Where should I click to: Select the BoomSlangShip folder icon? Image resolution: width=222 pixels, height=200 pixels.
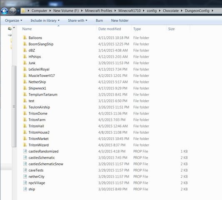25,44
